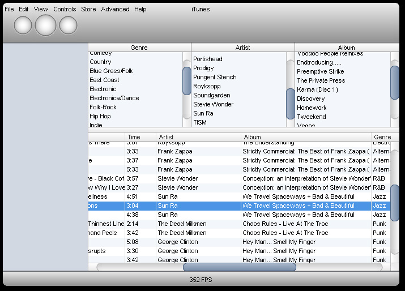Screen dimensions: 405x291
Task: Select the George Clinton track lasting 5:08
Action: click(x=239, y=242)
